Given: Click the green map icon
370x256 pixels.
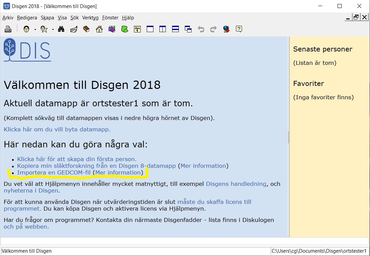Looking at the screenshot, I should (x=125, y=29).
